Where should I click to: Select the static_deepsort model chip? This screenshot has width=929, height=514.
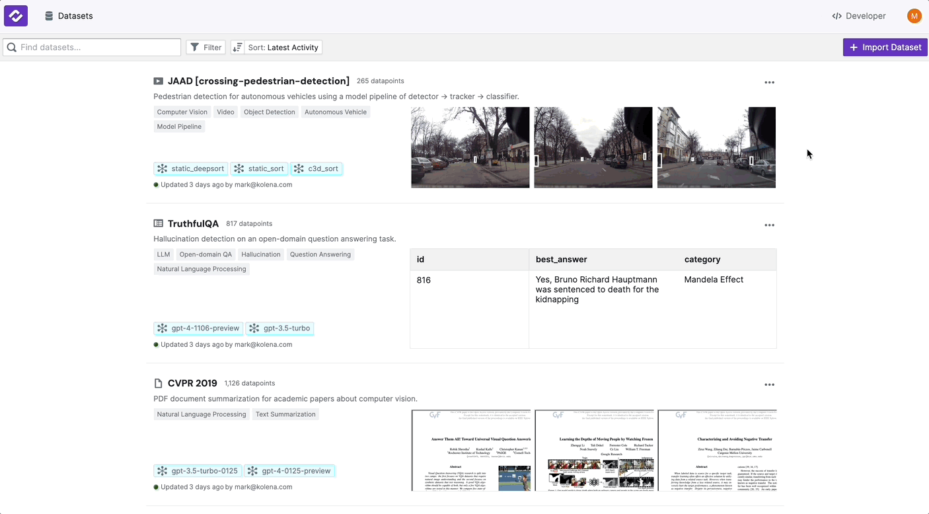[190, 168]
